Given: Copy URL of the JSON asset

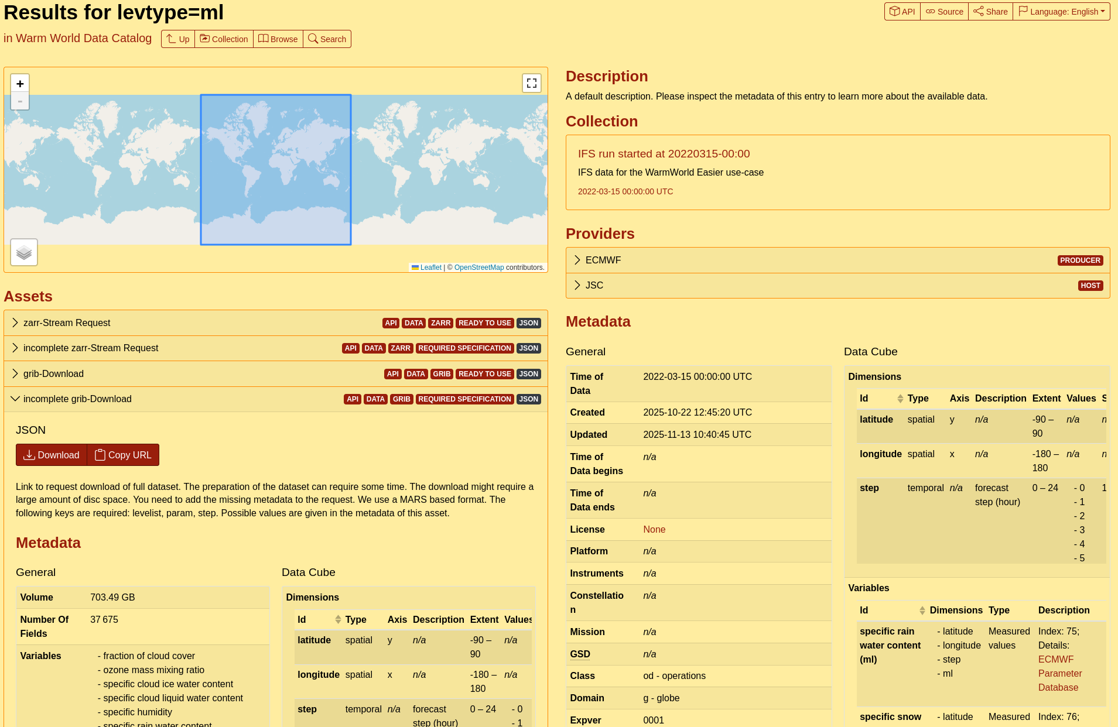Looking at the screenshot, I should click(123, 455).
